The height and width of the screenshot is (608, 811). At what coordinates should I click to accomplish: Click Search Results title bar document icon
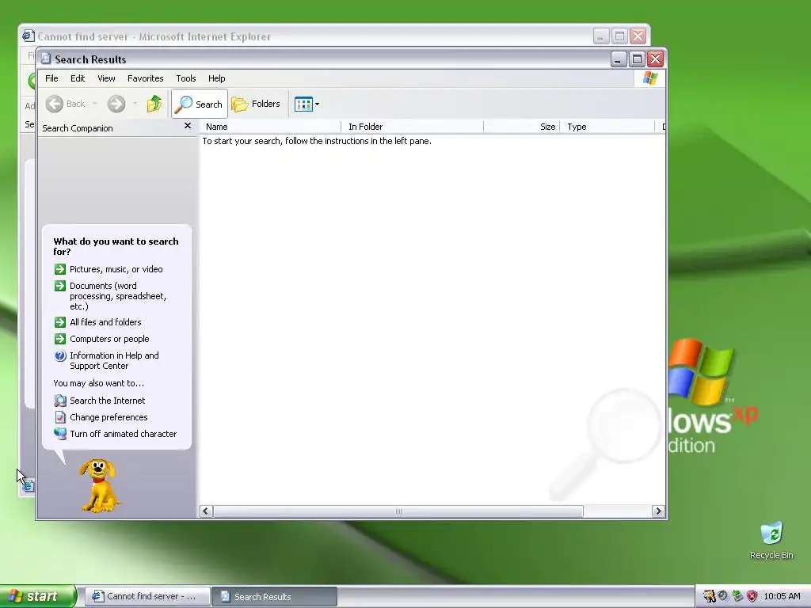click(x=46, y=59)
